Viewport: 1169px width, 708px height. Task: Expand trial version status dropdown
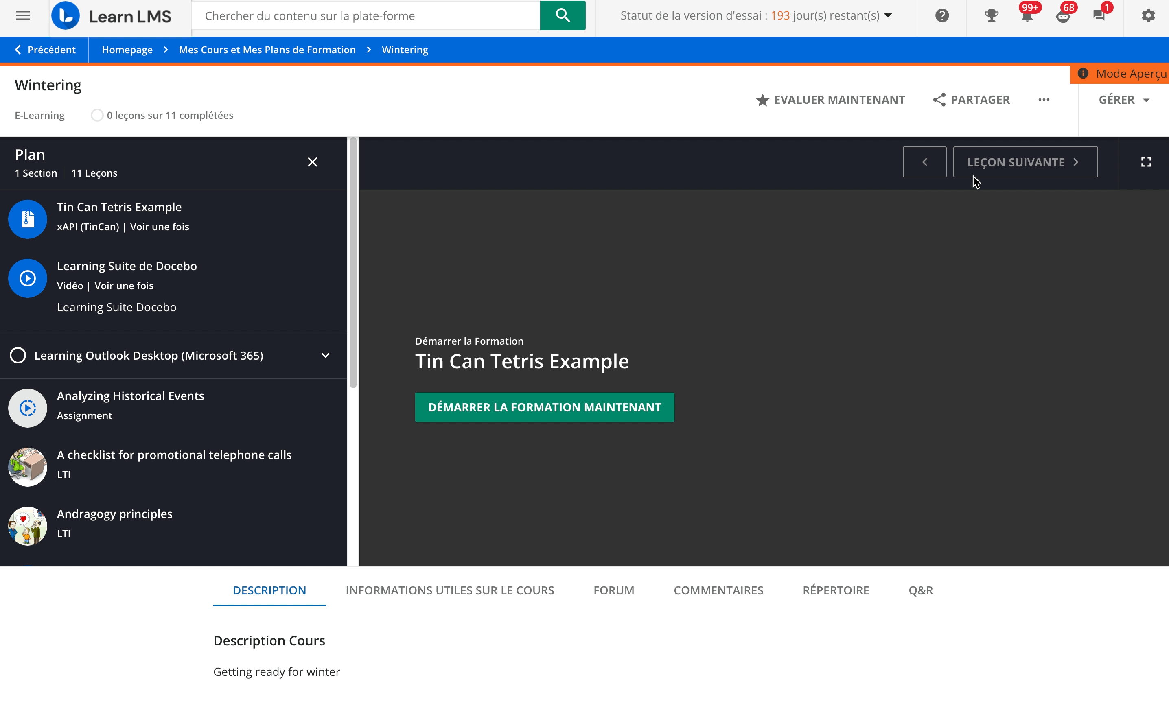888,15
